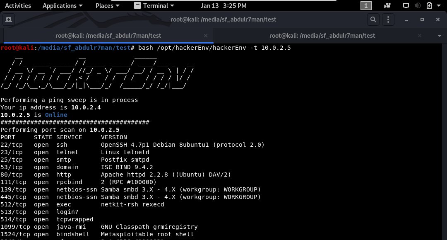Click the volume speaker icon

click(x=417, y=6)
